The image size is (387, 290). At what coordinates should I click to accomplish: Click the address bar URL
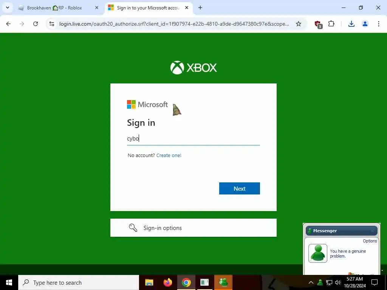(x=174, y=24)
